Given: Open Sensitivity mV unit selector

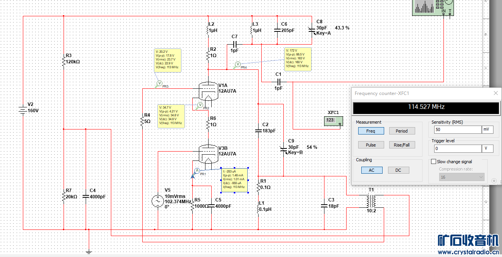Looking at the screenshot, I should pos(488,130).
